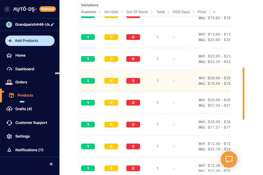Click SELL price $77.31 - $77

point(219,127)
